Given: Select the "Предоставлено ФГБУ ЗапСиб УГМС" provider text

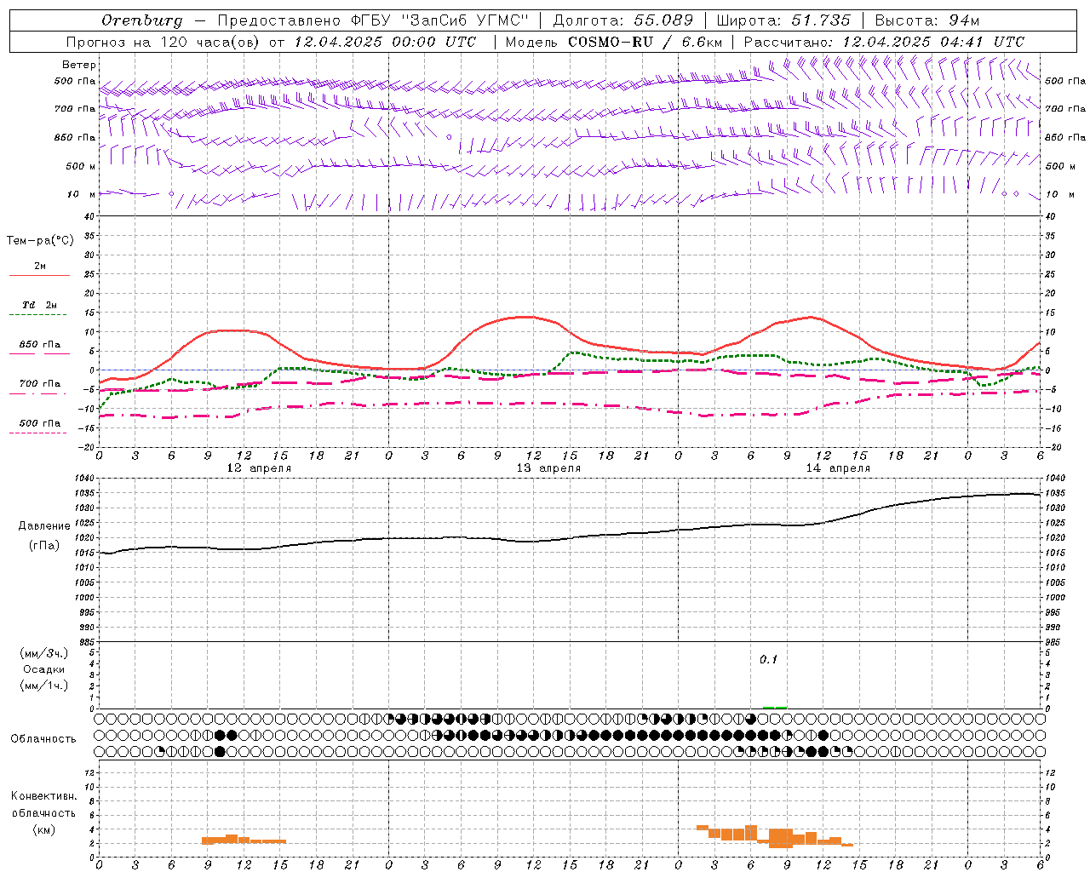Looking at the screenshot, I should click(x=373, y=20).
